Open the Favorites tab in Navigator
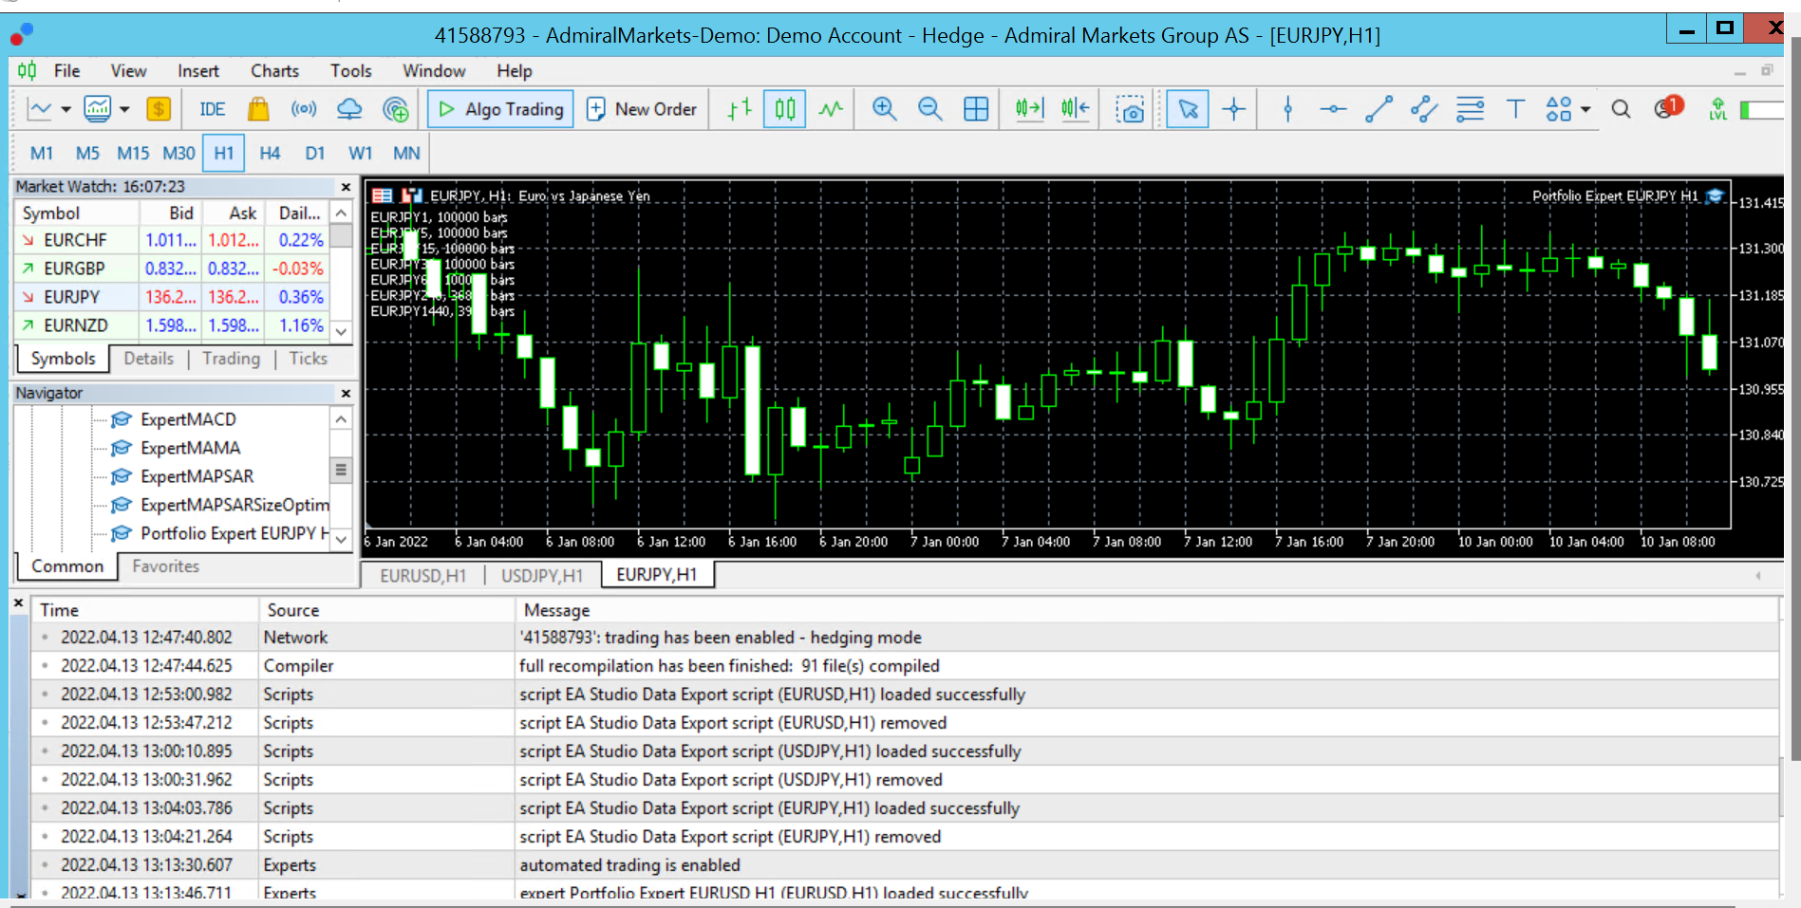This screenshot has width=1801, height=908. pyautogui.click(x=165, y=566)
